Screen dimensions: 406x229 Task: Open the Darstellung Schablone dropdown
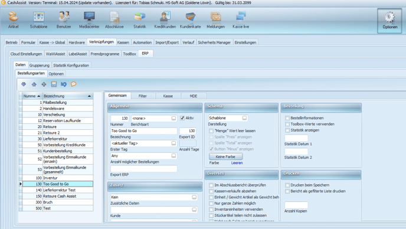point(244,118)
